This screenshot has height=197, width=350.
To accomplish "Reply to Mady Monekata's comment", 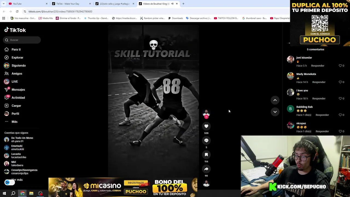I will coord(319,82).
